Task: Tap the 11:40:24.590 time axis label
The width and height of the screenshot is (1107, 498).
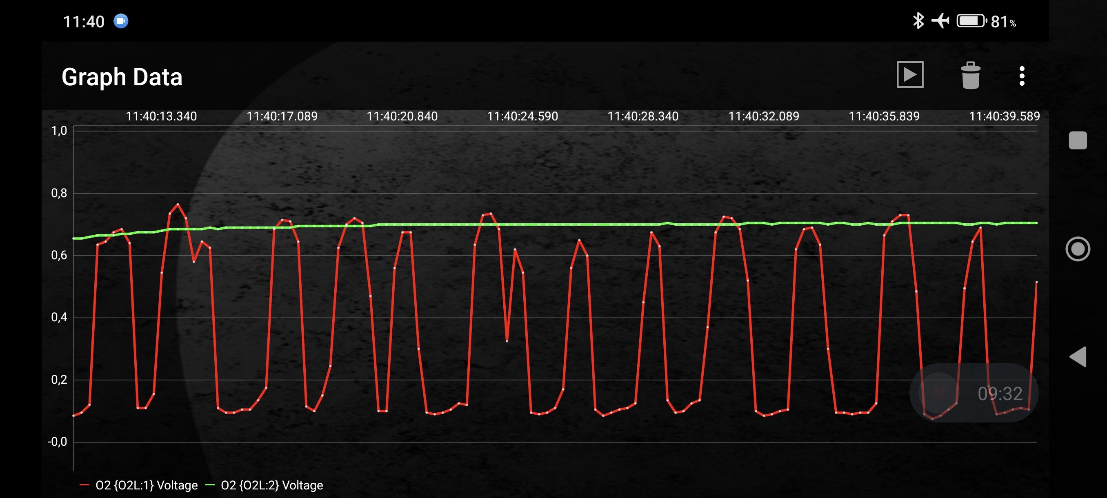Action: [x=522, y=116]
